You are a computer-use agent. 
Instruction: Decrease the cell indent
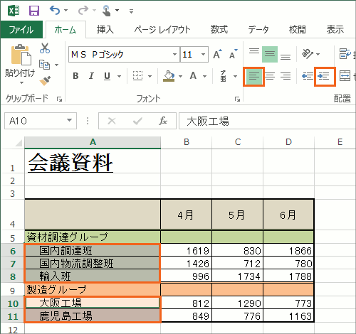click(x=308, y=76)
